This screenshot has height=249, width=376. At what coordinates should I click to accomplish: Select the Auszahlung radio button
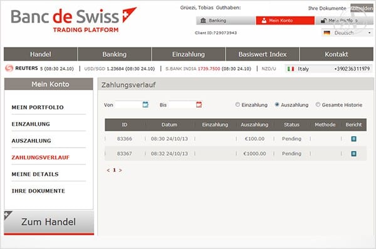point(277,104)
